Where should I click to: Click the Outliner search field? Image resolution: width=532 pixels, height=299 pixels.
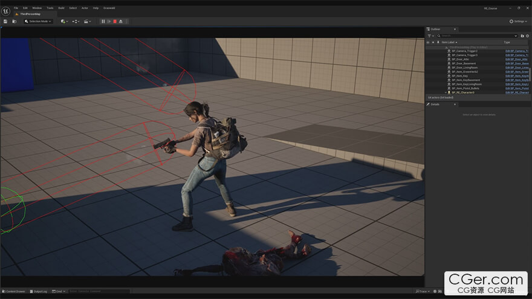(478, 36)
